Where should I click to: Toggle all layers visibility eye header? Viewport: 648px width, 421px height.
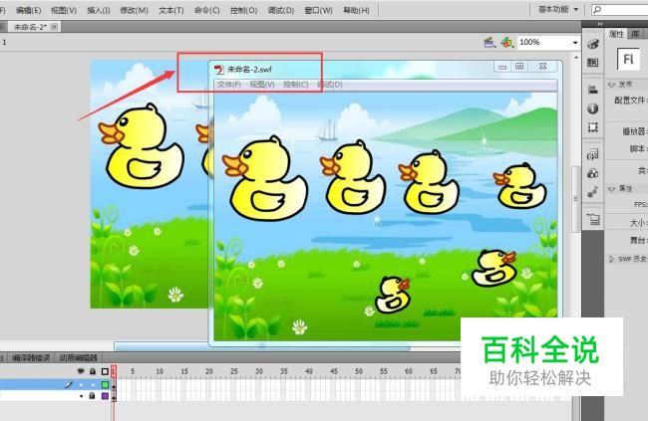tap(81, 371)
